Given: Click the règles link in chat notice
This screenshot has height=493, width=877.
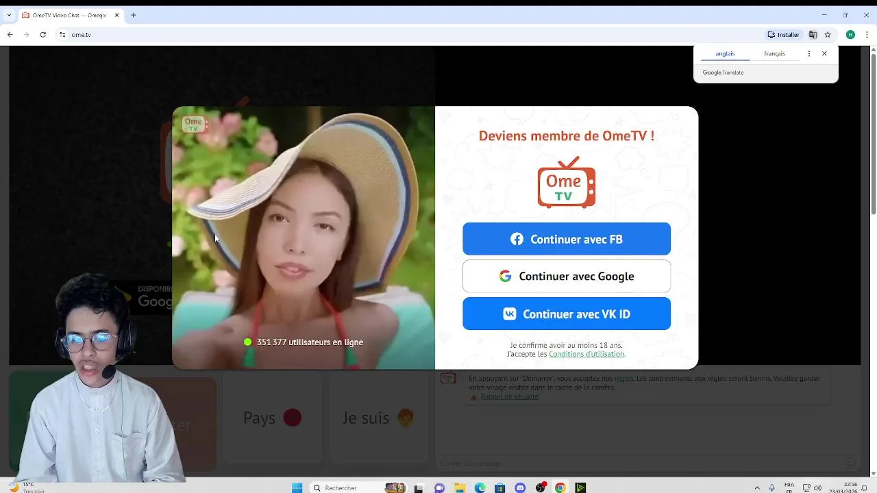Looking at the screenshot, I should point(623,378).
